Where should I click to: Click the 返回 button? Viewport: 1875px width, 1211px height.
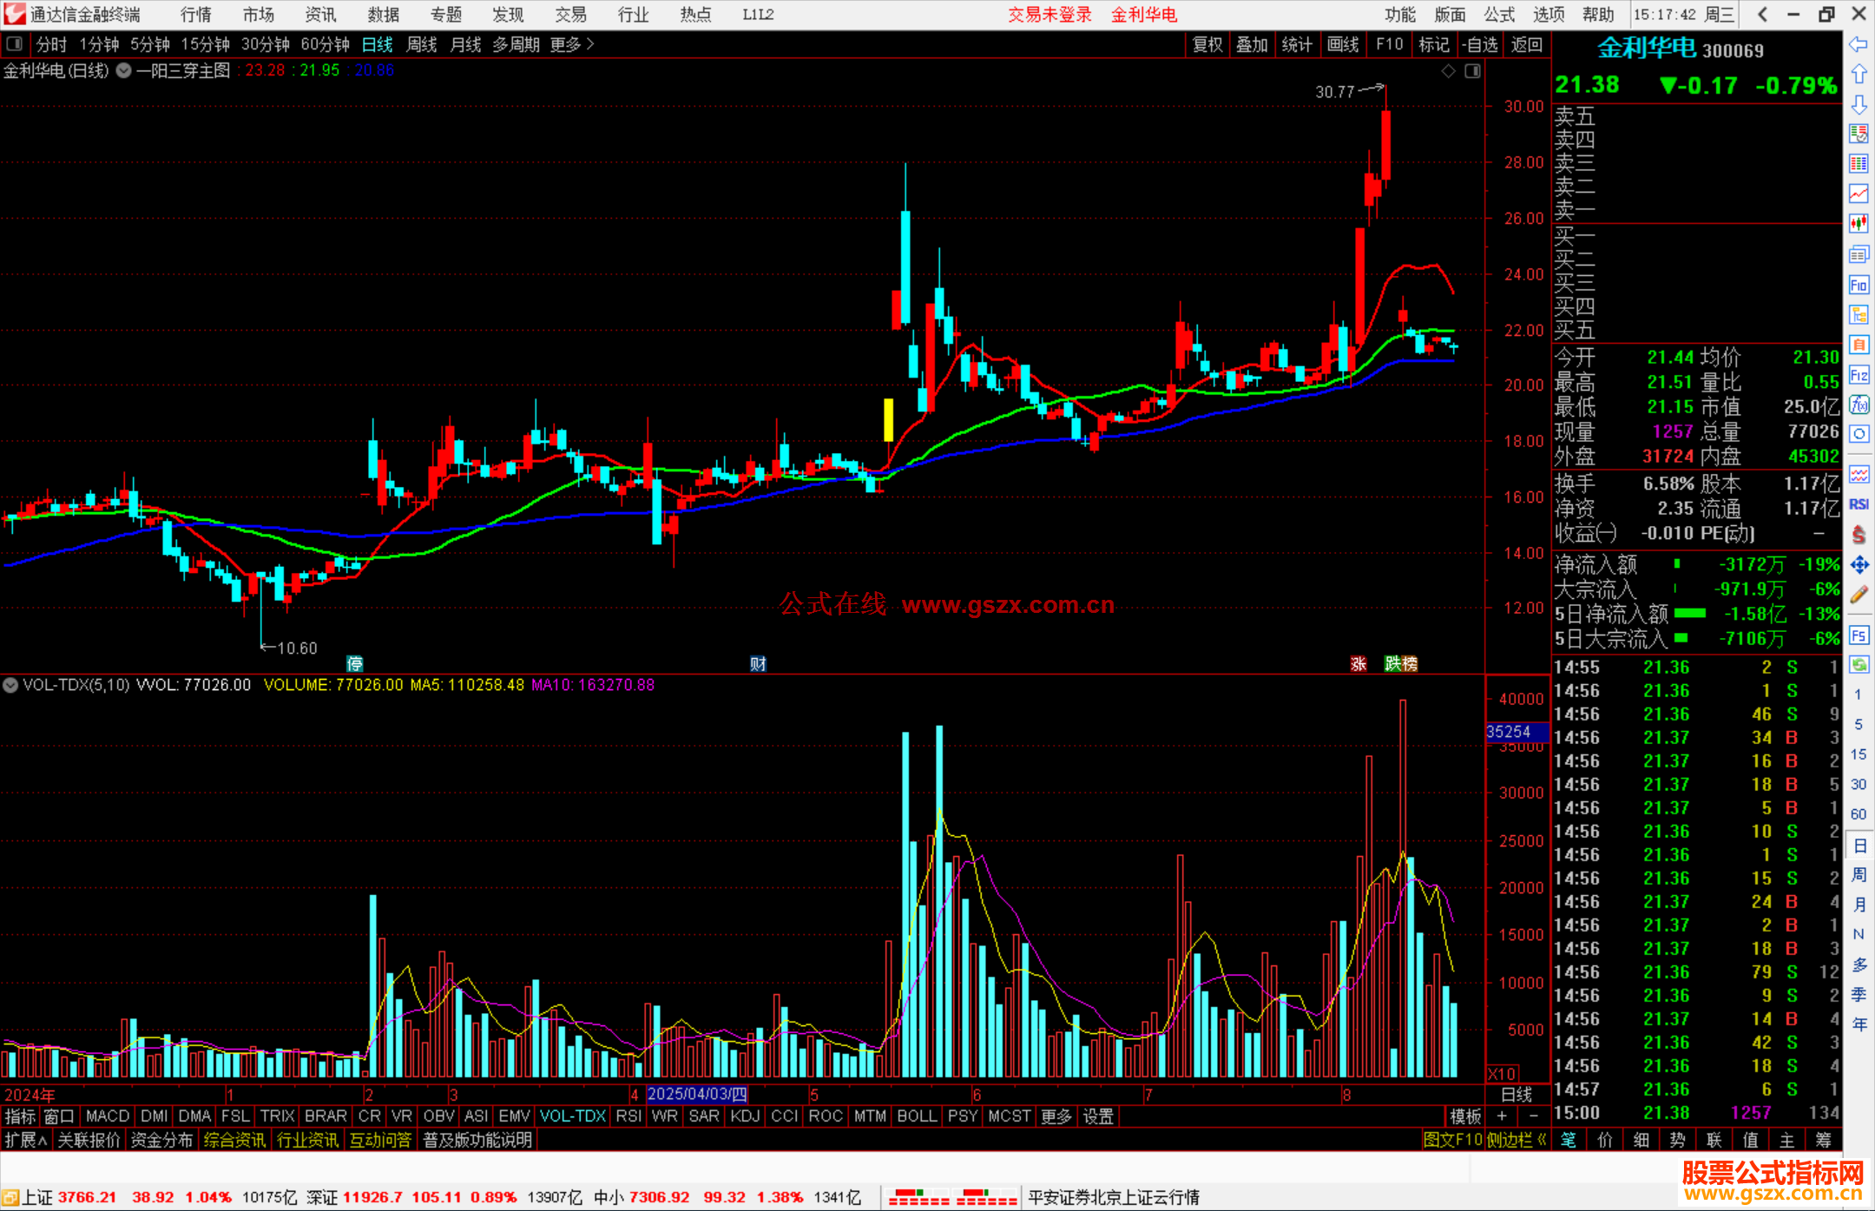point(1526,44)
